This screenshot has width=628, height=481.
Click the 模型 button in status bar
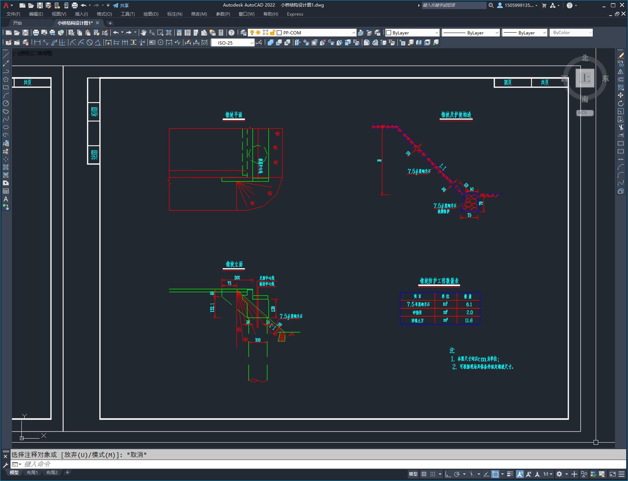tap(413, 474)
